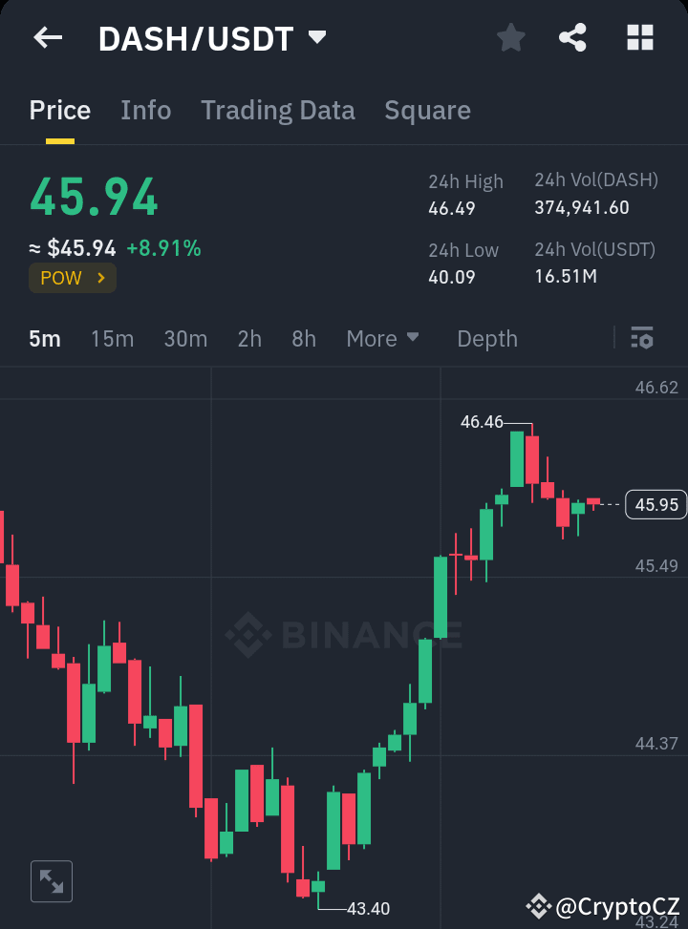Open the Square tab
Image resolution: width=688 pixels, height=929 pixels.
[427, 110]
